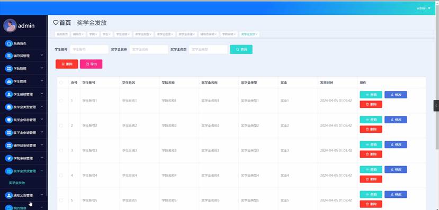Expand the 奖学金类型管理 menu chevron
This screenshot has height=210, width=439.
(x=42, y=106)
